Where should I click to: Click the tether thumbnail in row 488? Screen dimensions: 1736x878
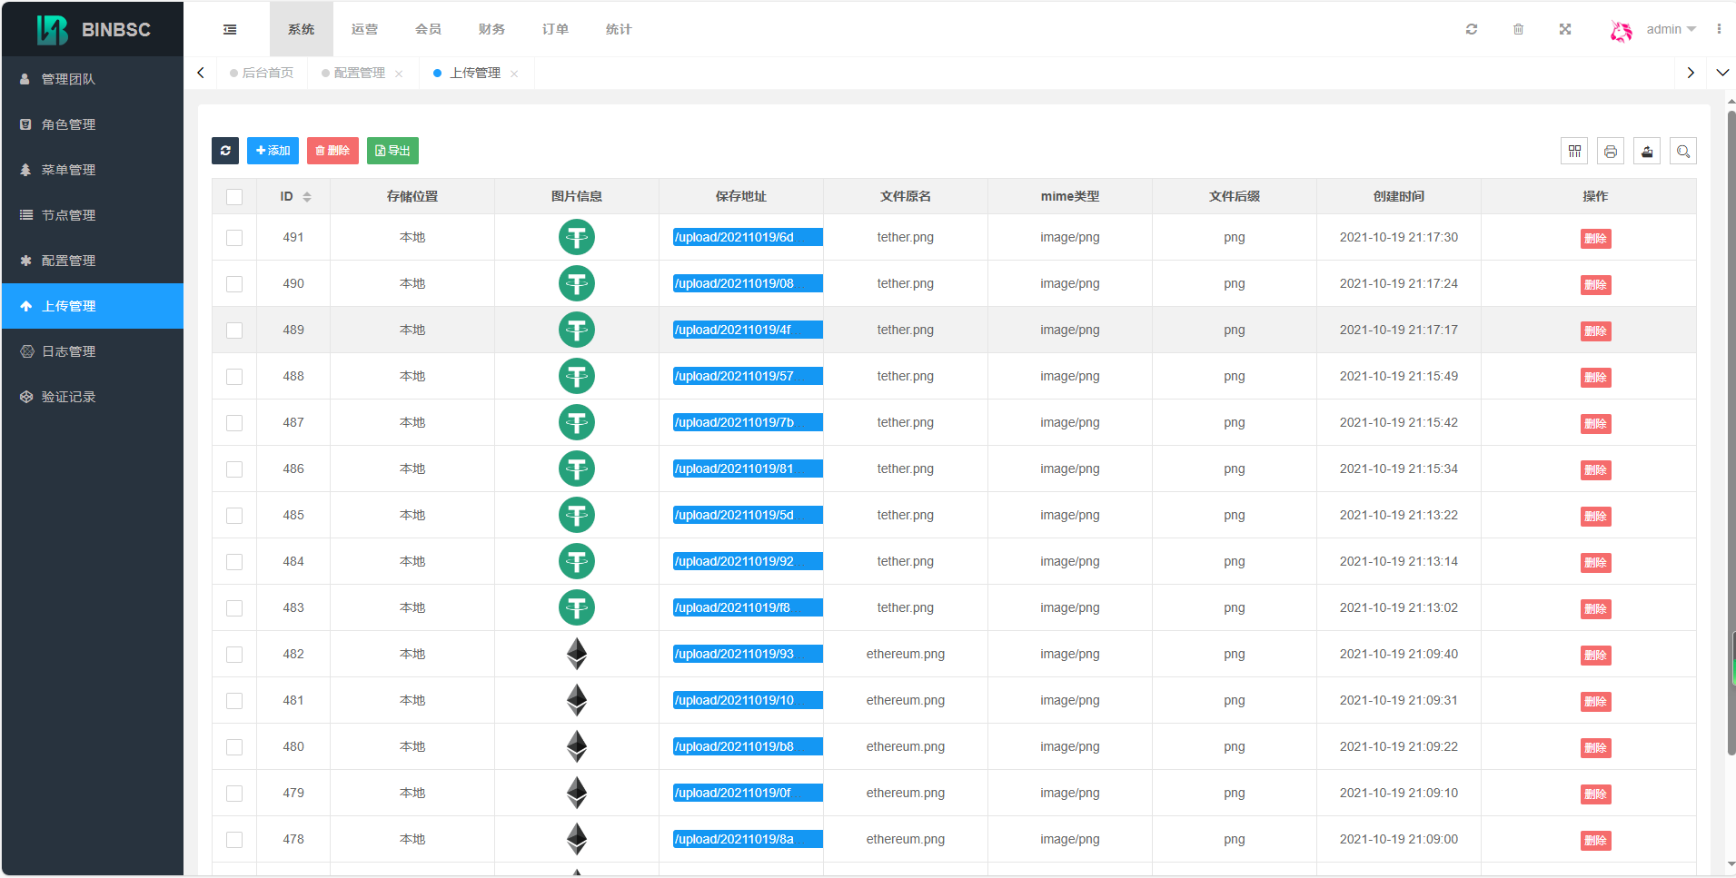coord(577,376)
